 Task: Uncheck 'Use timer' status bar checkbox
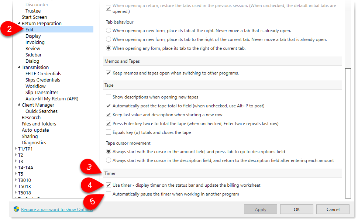click(109, 185)
